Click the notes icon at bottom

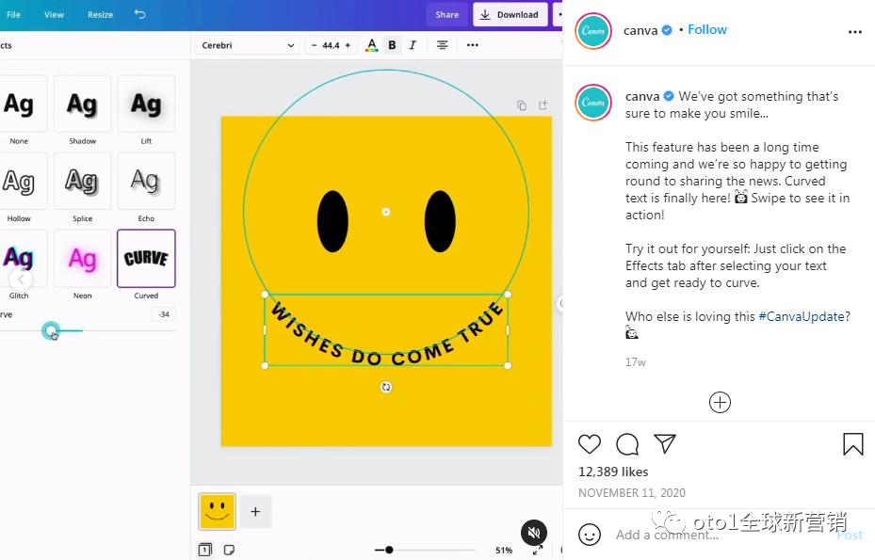pyautogui.click(x=229, y=550)
